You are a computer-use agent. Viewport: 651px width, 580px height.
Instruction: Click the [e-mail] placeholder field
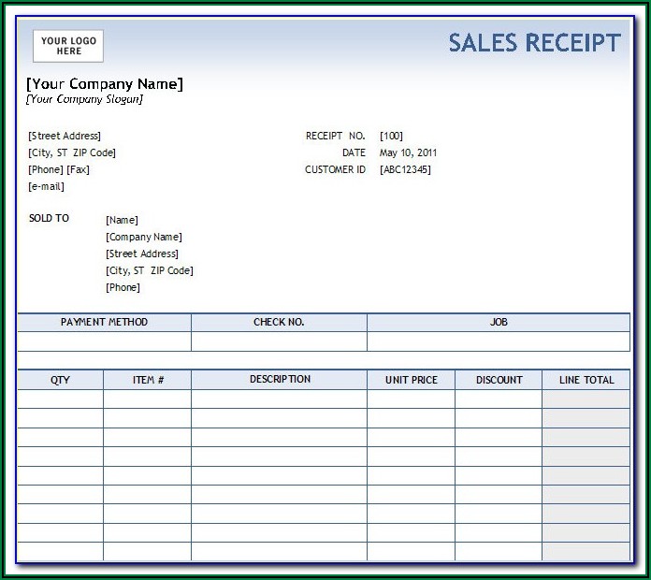pyautogui.click(x=47, y=187)
